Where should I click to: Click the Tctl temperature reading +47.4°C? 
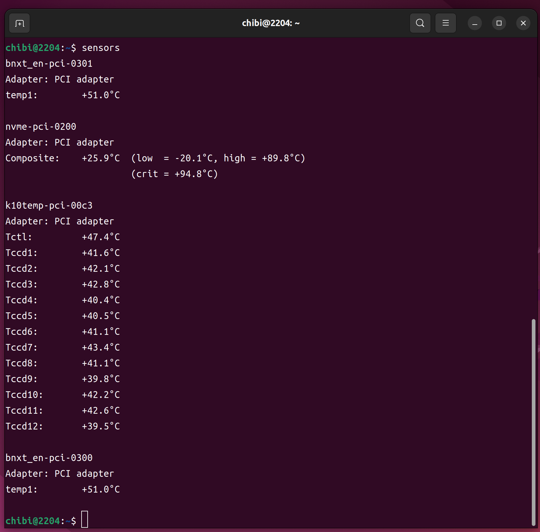pyautogui.click(x=101, y=237)
